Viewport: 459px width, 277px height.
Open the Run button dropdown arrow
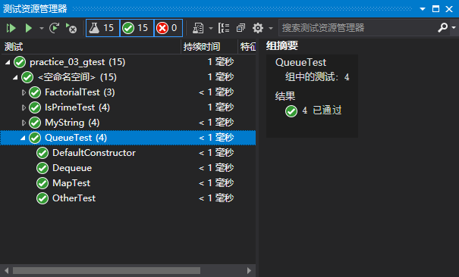click(41, 28)
